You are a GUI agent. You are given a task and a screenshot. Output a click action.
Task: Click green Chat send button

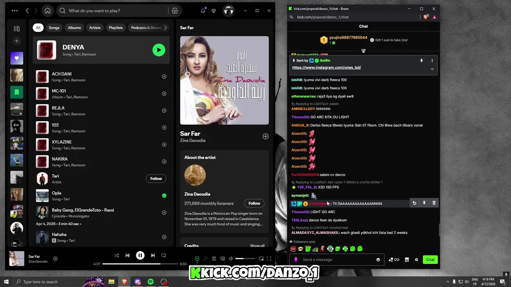430,259
